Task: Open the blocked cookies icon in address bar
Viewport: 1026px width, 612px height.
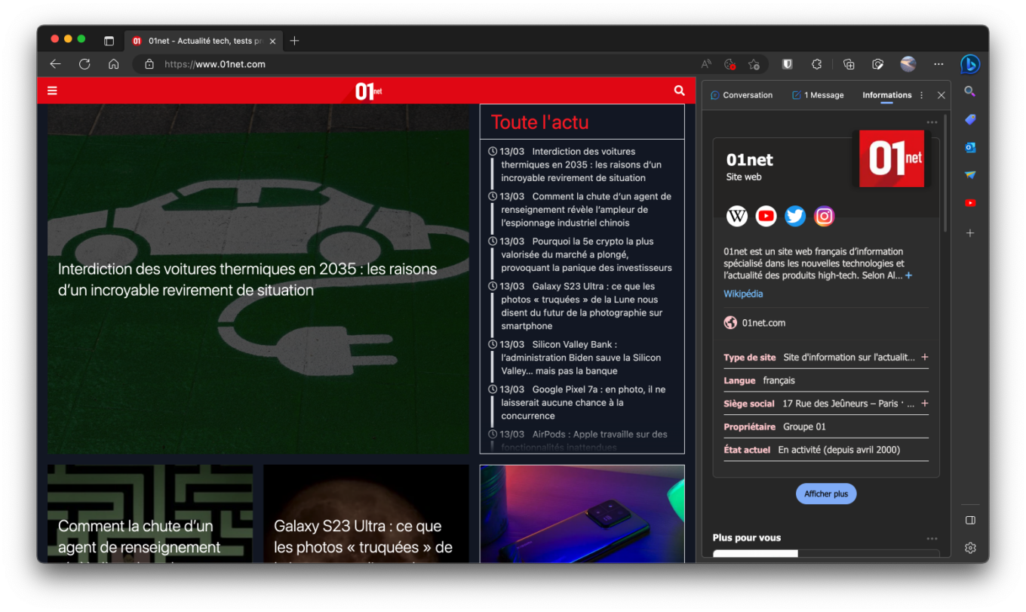Action: (730, 64)
